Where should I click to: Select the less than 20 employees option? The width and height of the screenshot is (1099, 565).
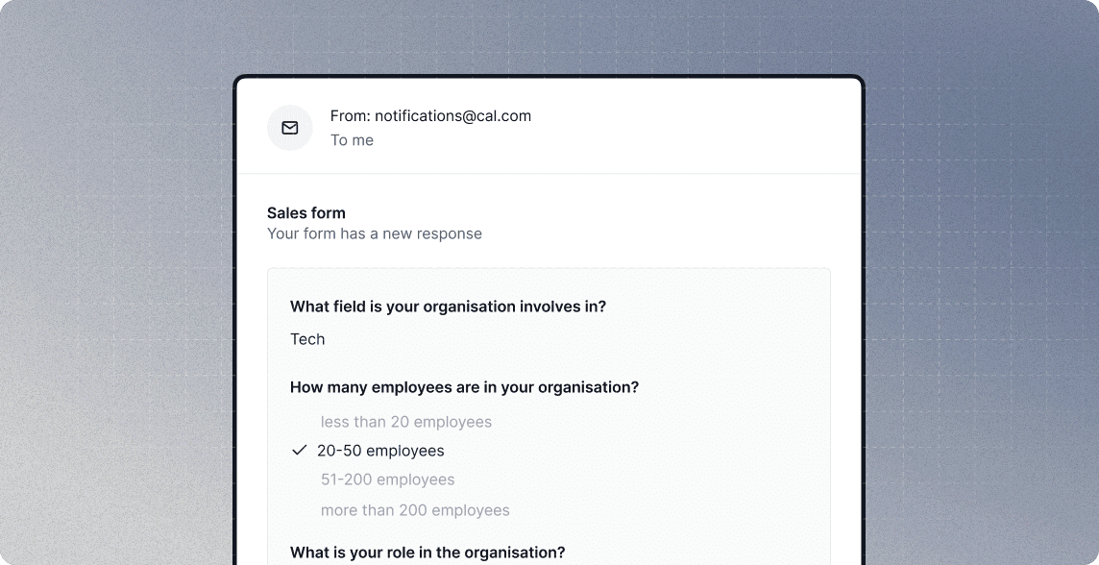[x=405, y=422]
